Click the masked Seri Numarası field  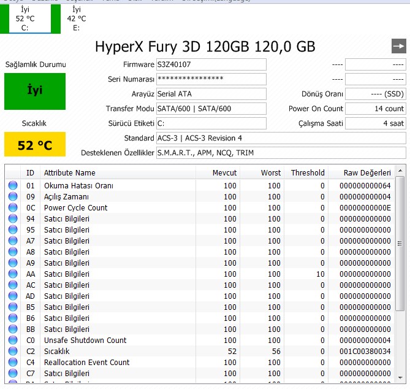pyautogui.click(x=211, y=79)
